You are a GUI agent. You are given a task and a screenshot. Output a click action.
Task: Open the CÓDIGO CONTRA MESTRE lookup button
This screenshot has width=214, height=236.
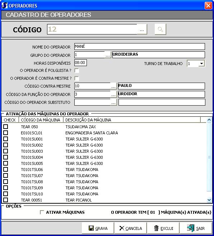113,86
